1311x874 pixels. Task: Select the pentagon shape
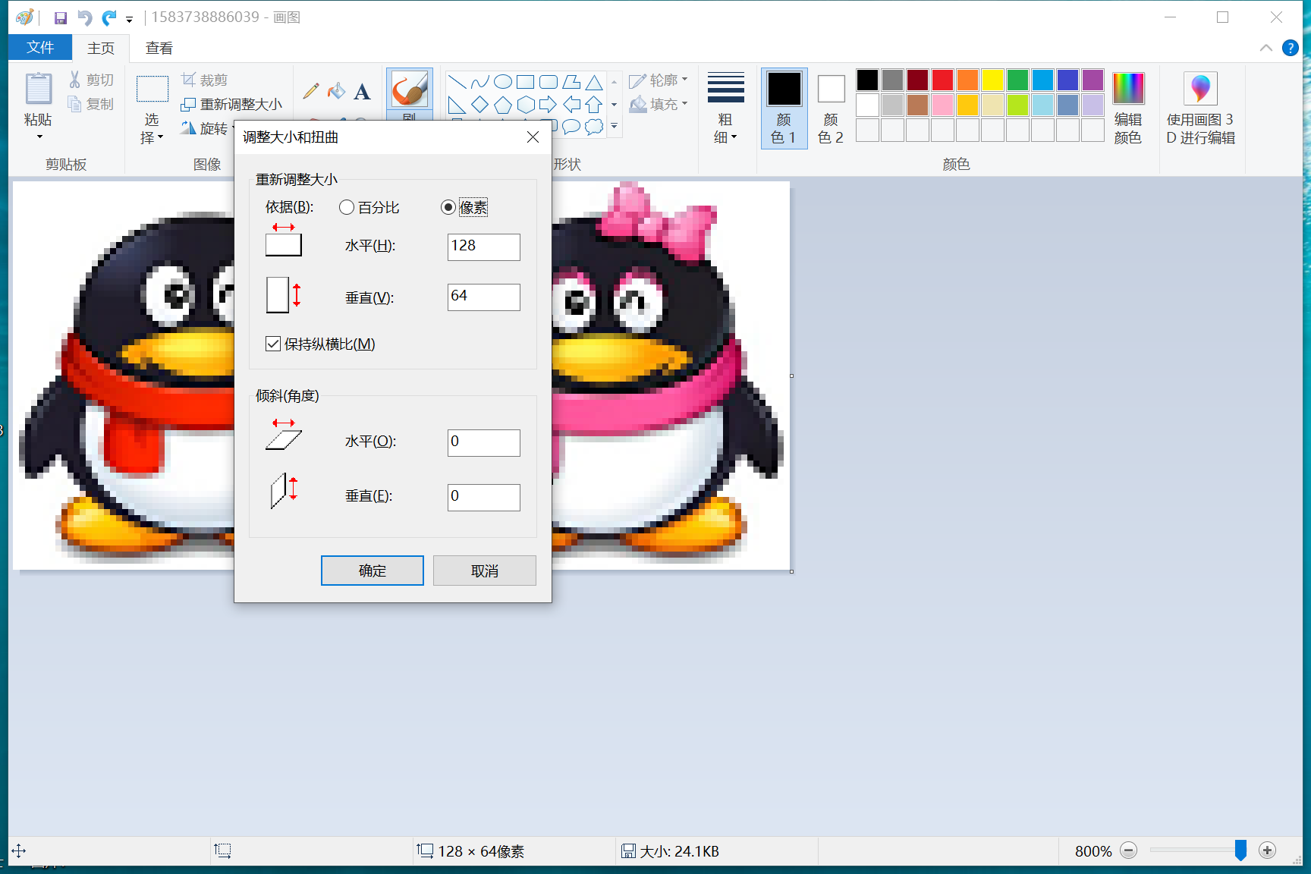(503, 105)
